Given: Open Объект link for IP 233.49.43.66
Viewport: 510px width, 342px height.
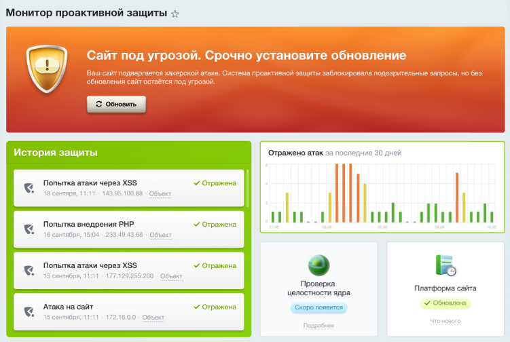Looking at the screenshot, I should tap(160, 235).
